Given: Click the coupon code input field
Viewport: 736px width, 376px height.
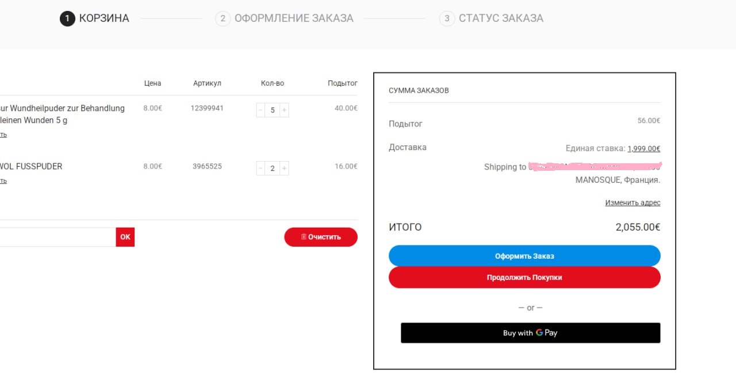Looking at the screenshot, I should pyautogui.click(x=57, y=237).
